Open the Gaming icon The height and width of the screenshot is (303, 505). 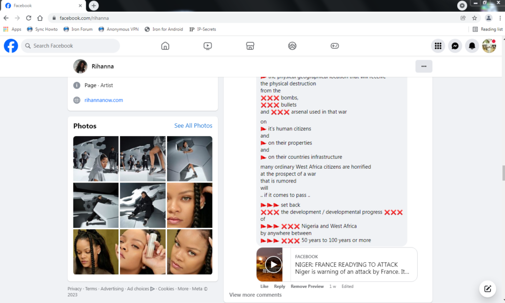coord(335,46)
